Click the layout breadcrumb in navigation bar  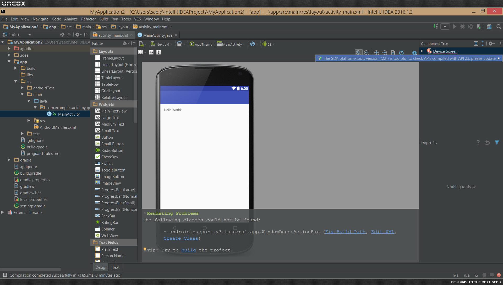click(x=120, y=27)
